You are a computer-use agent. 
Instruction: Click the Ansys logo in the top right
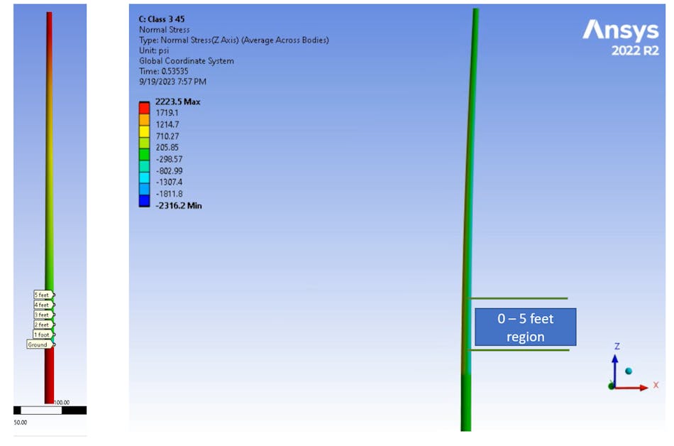(x=621, y=30)
